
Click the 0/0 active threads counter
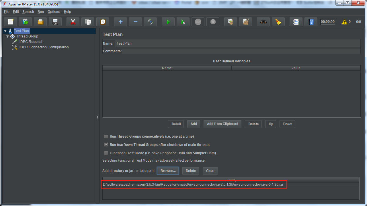pos(358,22)
